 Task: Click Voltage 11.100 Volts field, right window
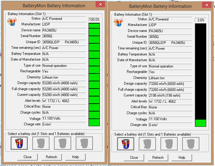pyautogui.click(x=170, y=119)
